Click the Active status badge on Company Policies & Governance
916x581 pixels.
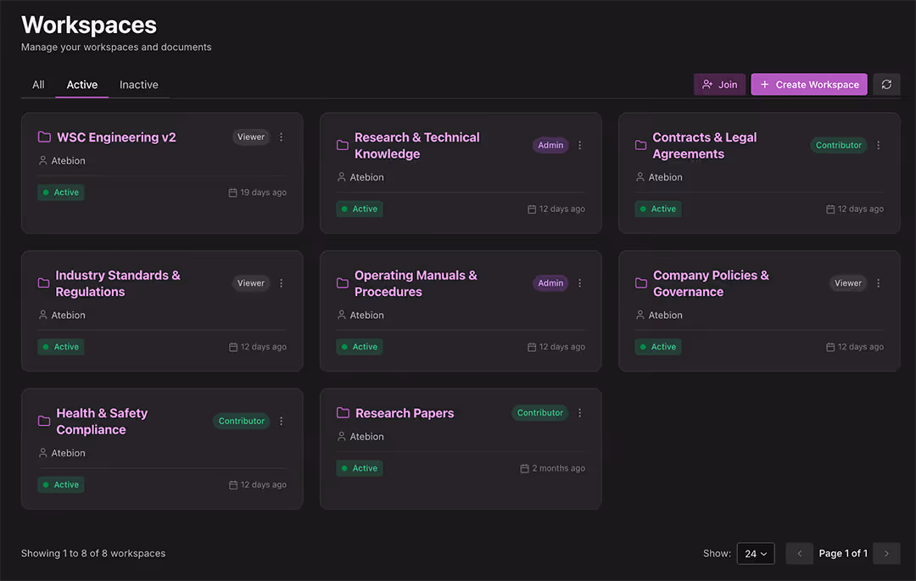click(x=657, y=346)
